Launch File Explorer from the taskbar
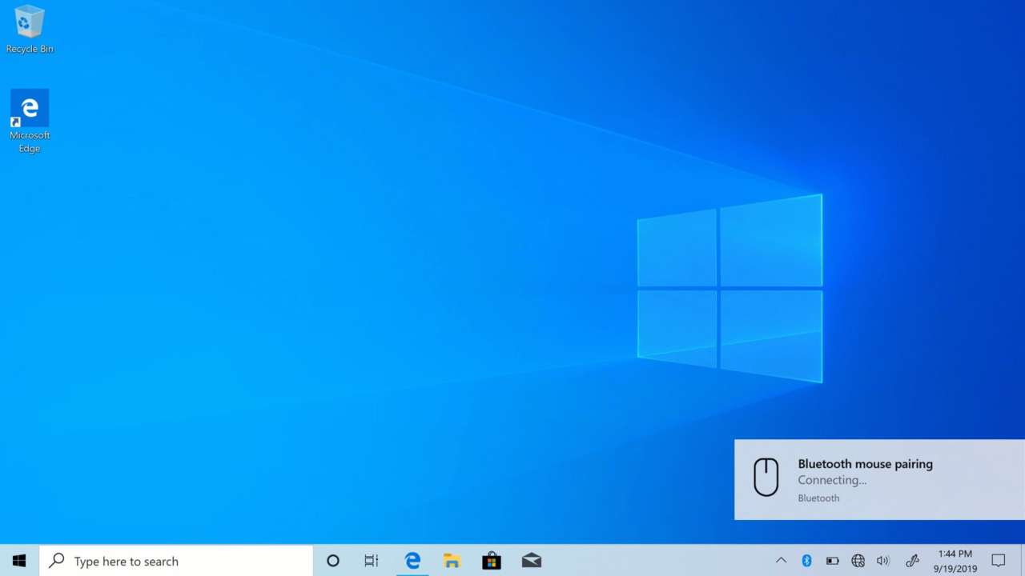This screenshot has height=576, width=1025. coord(452,561)
